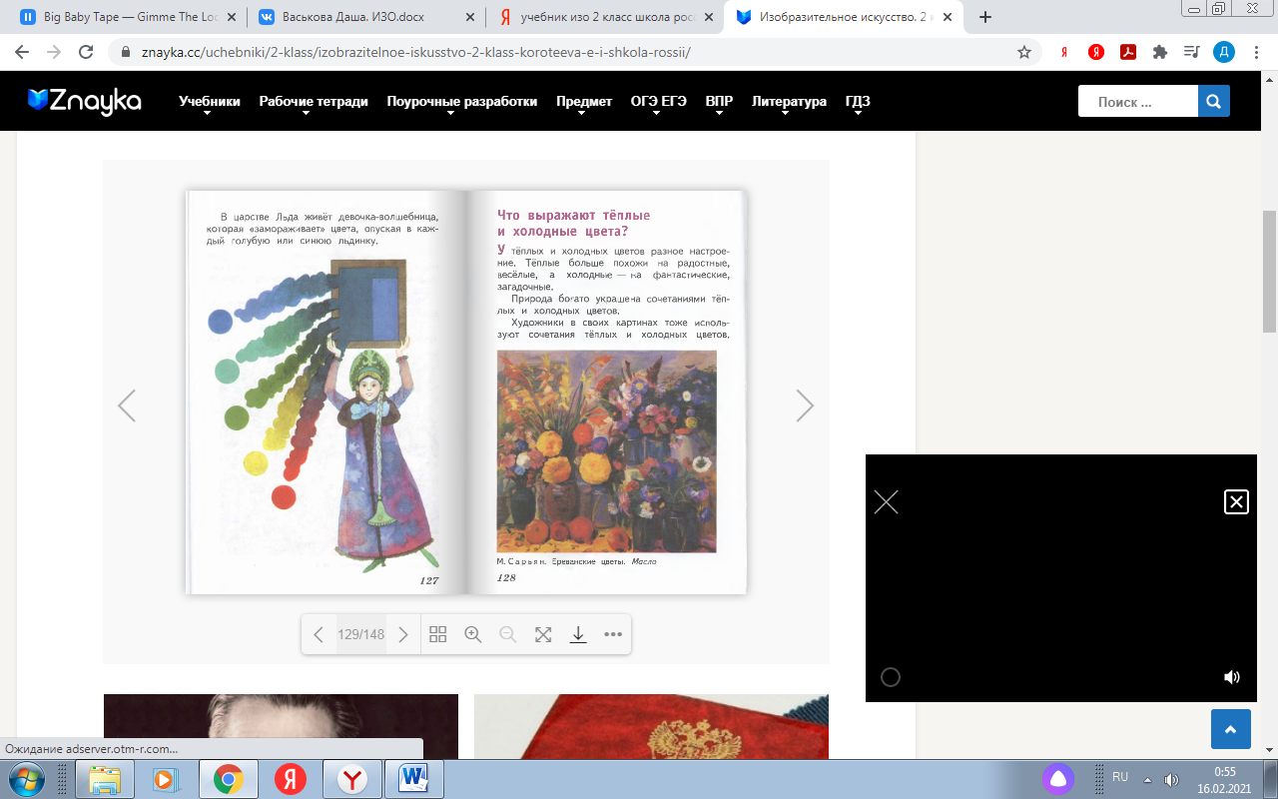Launch Yandex Browser (yellow Y) from taskbar
Screen dimensions: 1278x799
click(x=350, y=779)
